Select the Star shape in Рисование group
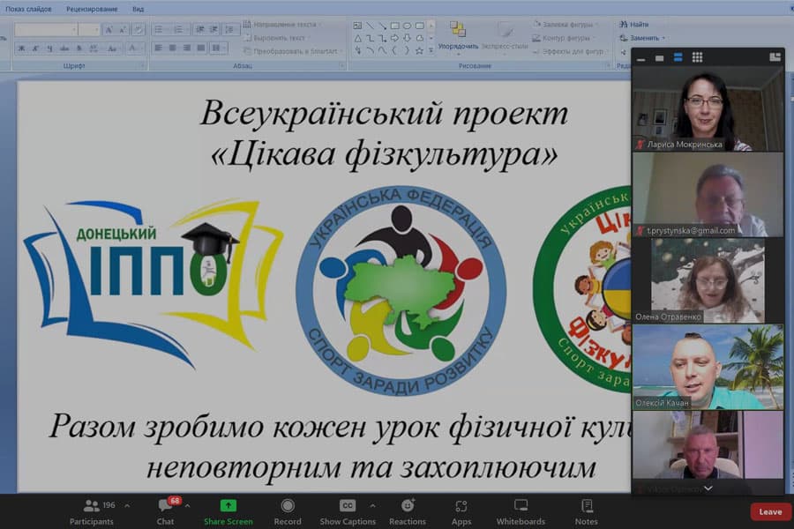The image size is (794, 529). pos(419,49)
